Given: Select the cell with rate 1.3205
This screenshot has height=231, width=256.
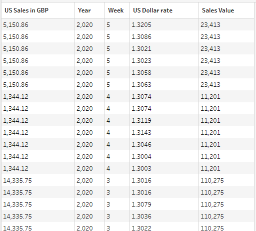Looking at the screenshot, I should [164, 24].
